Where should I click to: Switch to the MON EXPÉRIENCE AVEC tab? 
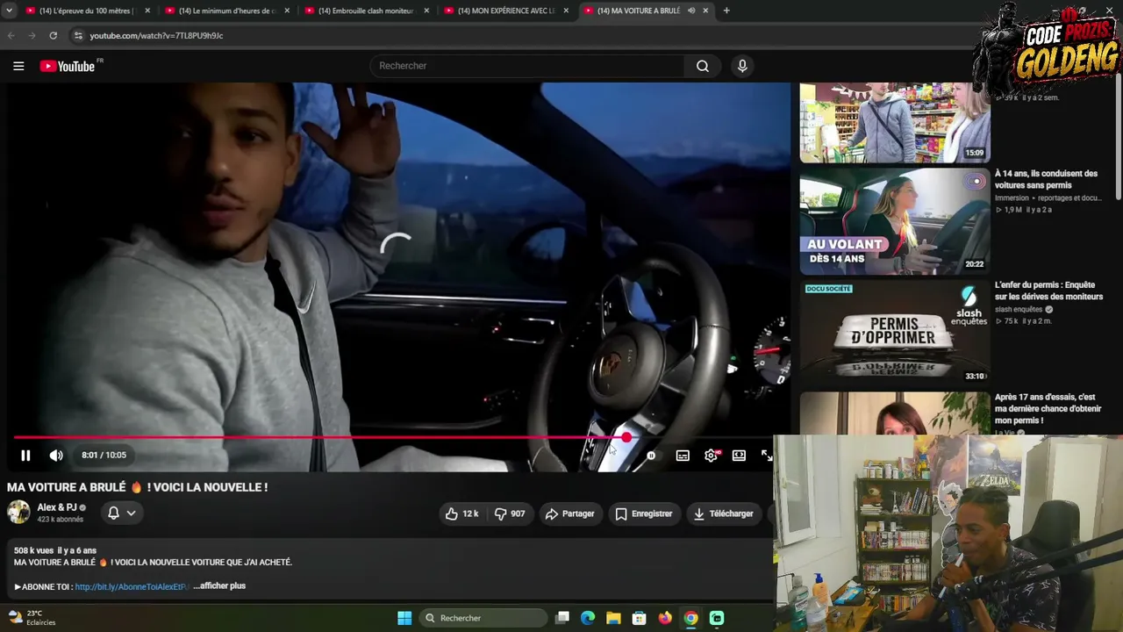point(505,11)
